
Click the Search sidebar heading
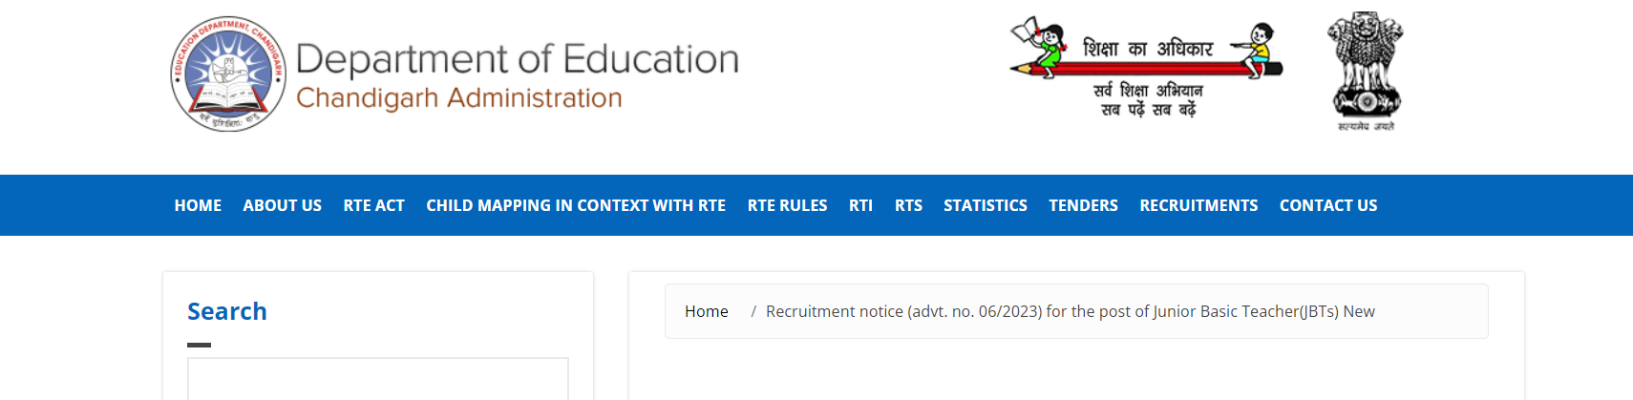(227, 311)
